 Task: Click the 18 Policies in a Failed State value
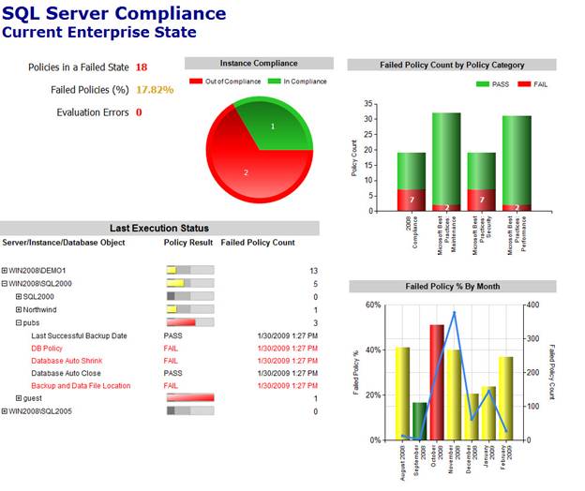click(142, 67)
